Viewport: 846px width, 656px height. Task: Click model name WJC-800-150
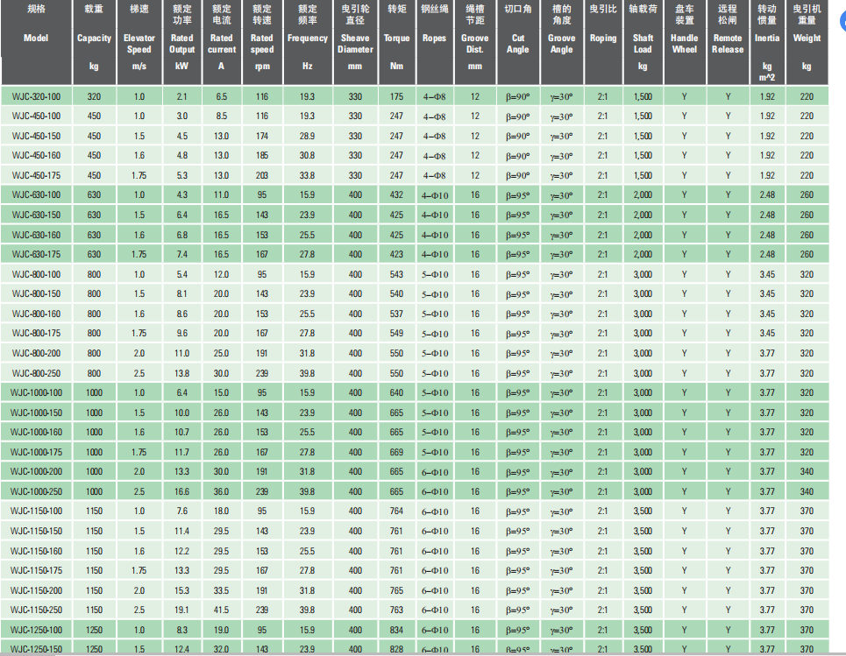pos(36,293)
